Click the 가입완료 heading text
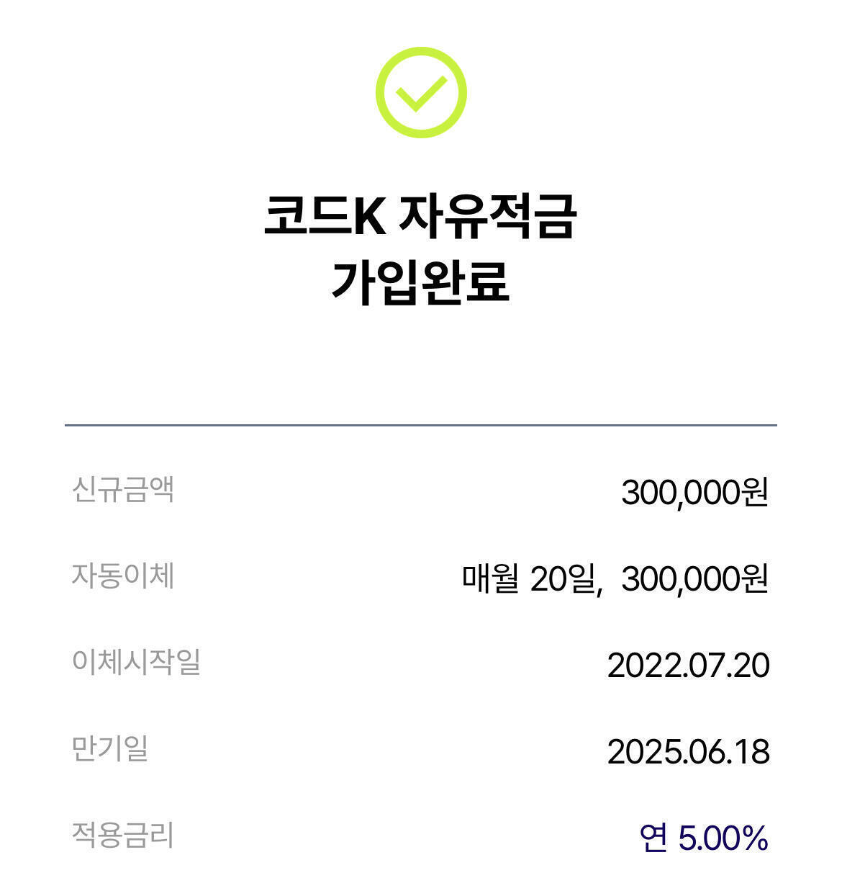The width and height of the screenshot is (842, 891). [x=420, y=281]
